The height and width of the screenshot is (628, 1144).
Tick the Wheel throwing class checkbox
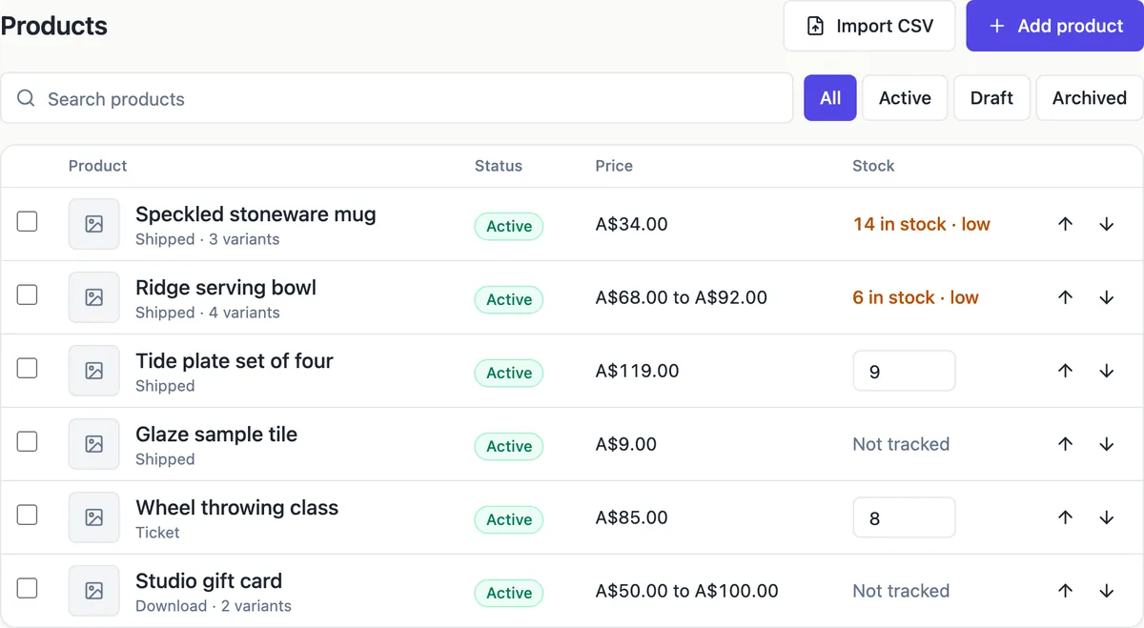coord(28,515)
